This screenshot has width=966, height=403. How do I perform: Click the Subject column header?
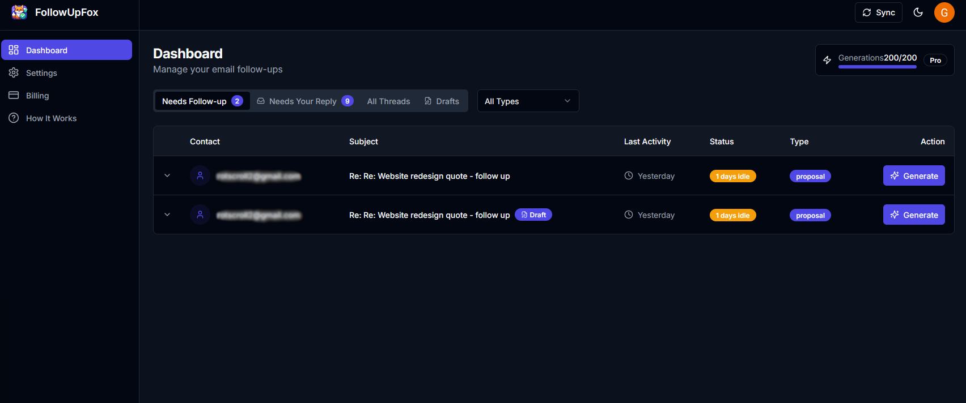pyautogui.click(x=363, y=142)
